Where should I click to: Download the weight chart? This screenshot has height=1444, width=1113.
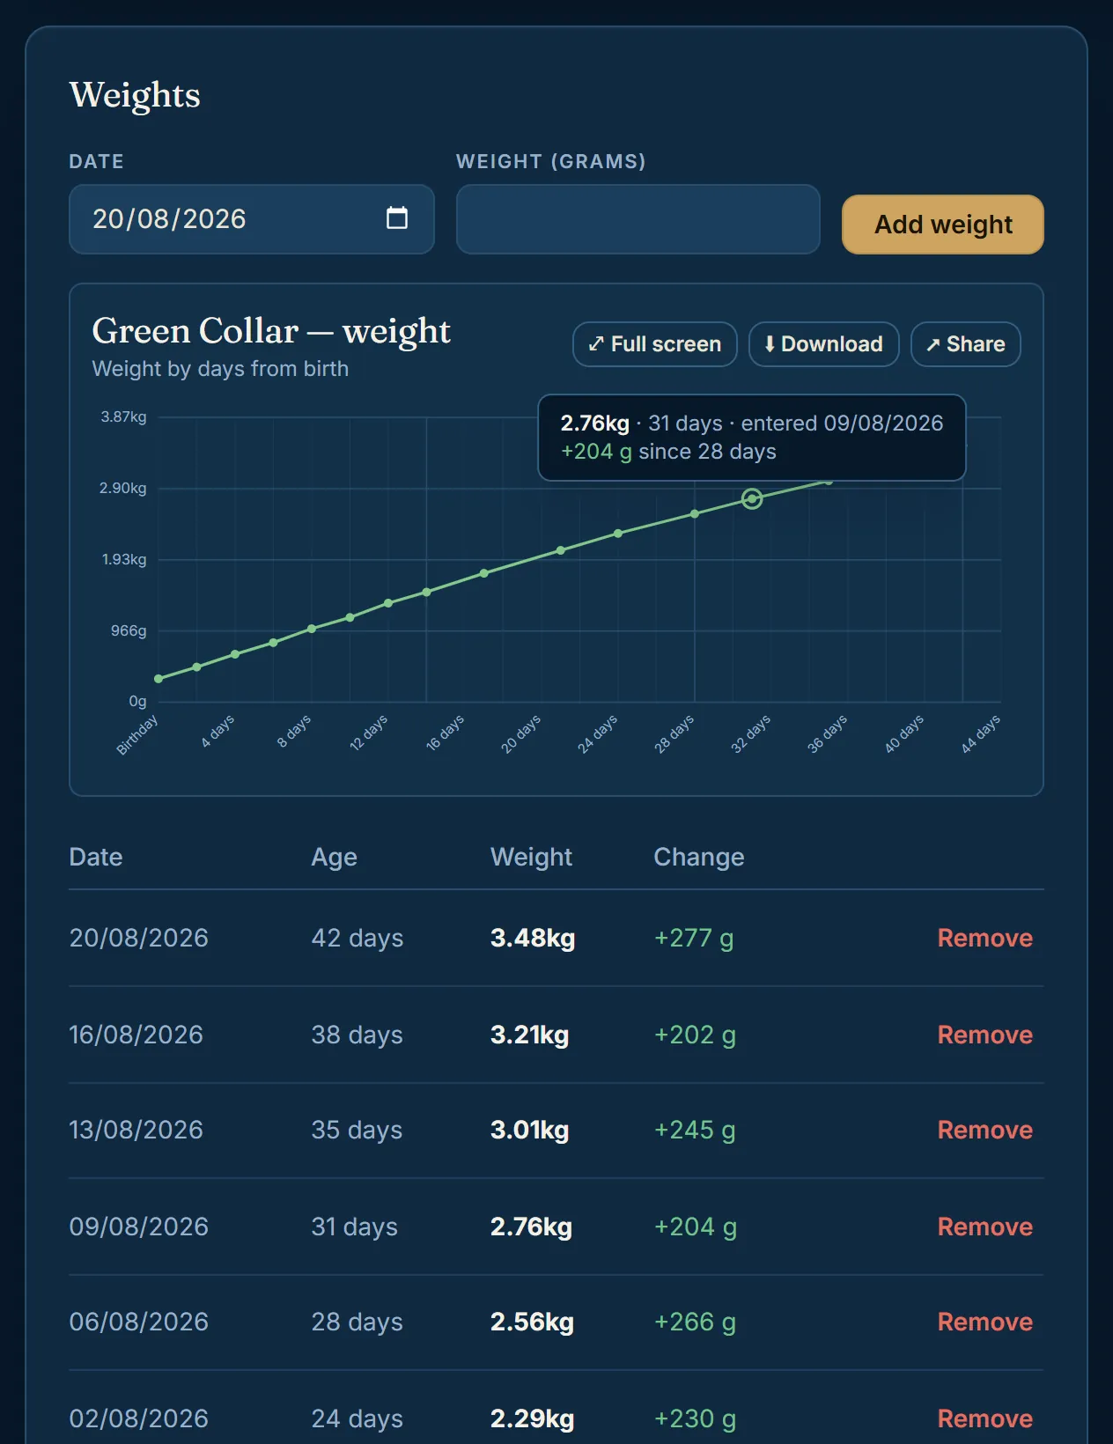(823, 344)
